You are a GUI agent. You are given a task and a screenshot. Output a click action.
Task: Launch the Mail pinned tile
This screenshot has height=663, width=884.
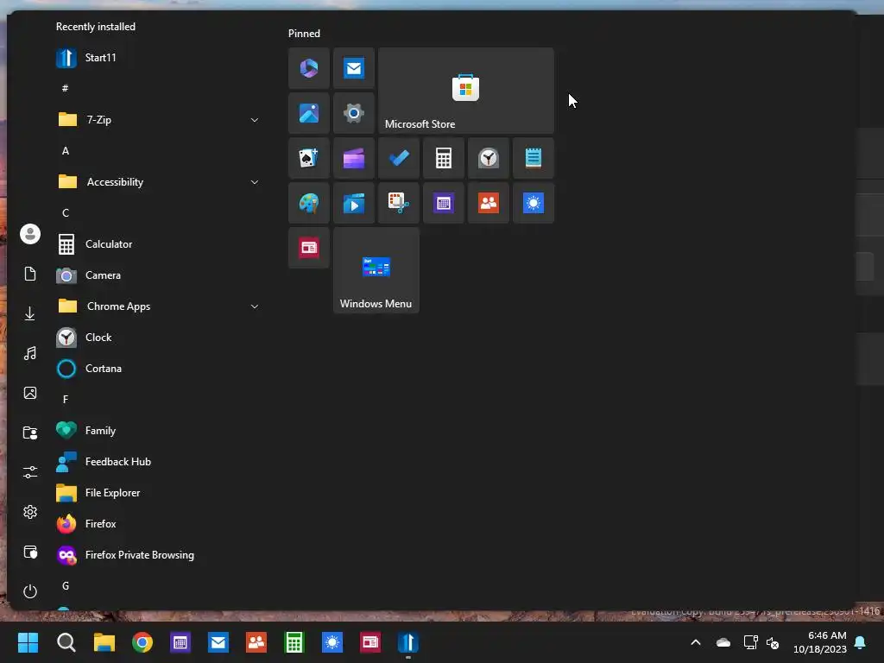(x=354, y=68)
